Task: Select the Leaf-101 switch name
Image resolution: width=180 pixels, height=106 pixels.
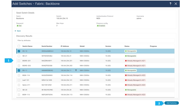Action: pyautogui.click(x=26, y=80)
